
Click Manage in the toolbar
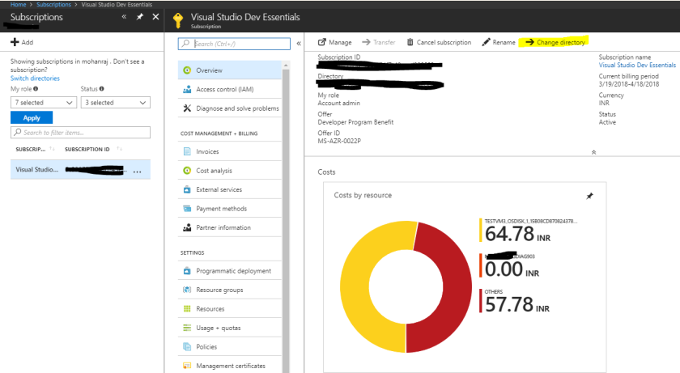click(335, 42)
